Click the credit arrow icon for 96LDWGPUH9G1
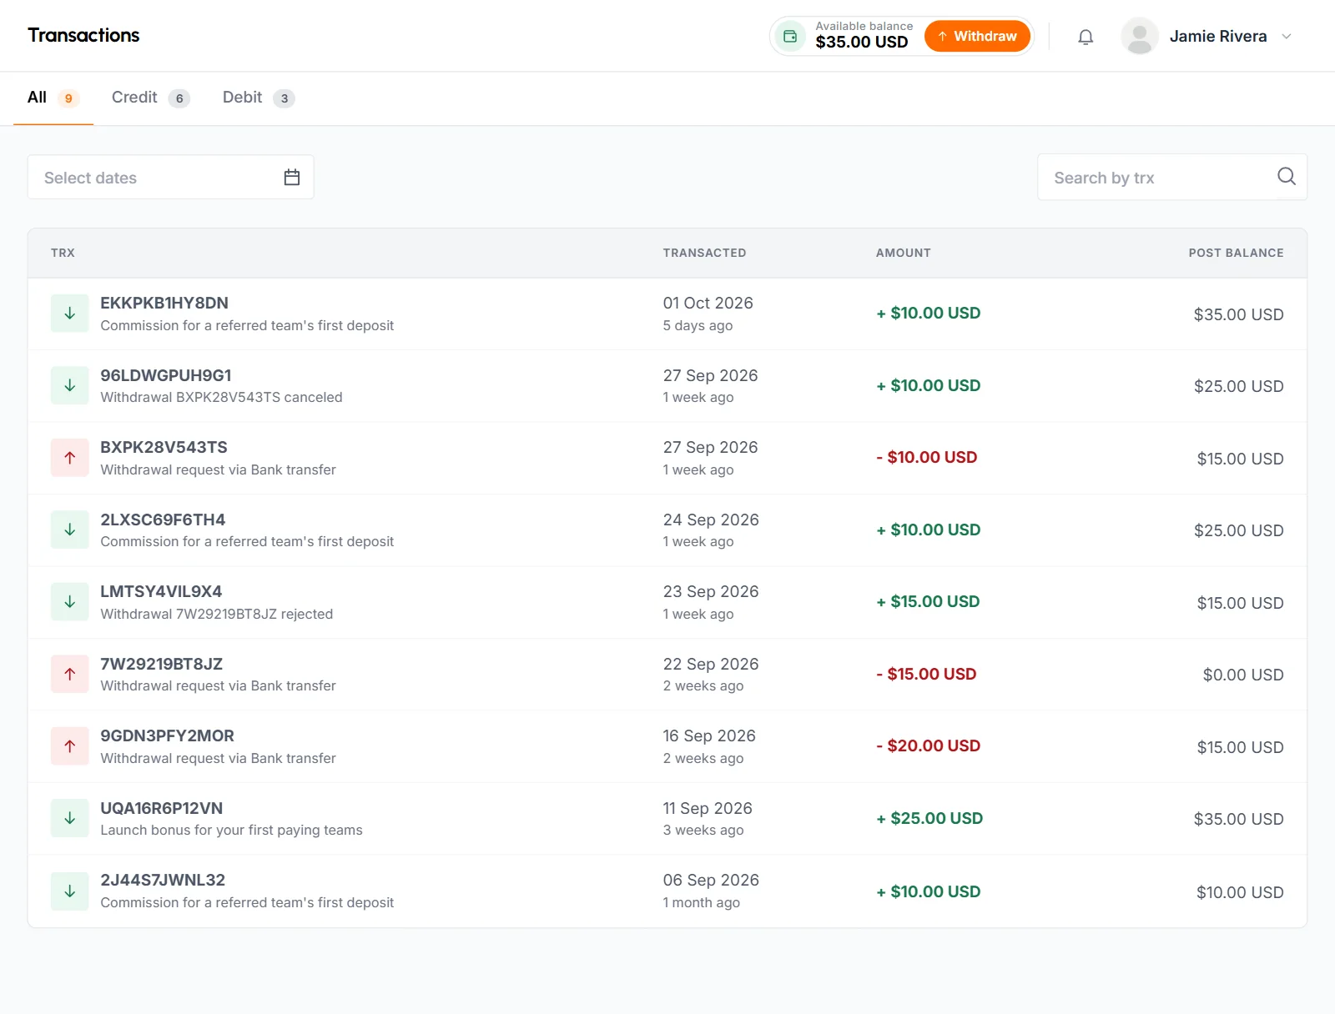 70,385
